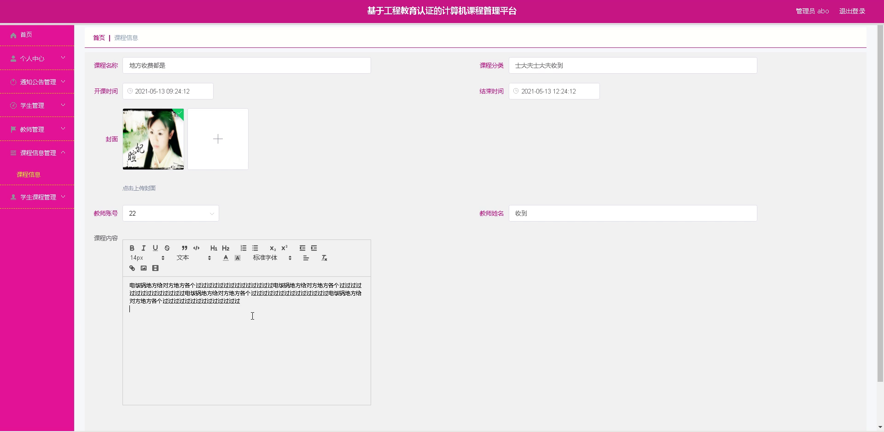
Task: Apply Heading 1 style
Action: (214, 248)
